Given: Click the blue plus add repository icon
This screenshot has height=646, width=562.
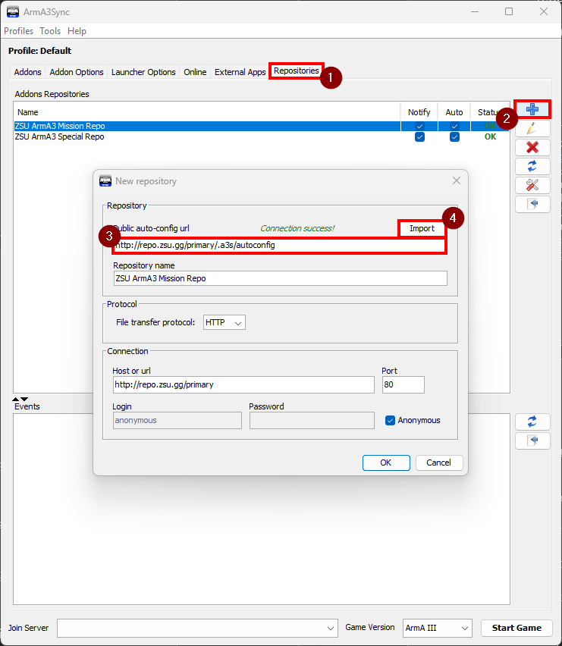Looking at the screenshot, I should pos(532,109).
